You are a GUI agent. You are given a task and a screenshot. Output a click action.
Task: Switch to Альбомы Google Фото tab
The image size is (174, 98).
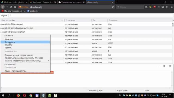tap(43, 2)
